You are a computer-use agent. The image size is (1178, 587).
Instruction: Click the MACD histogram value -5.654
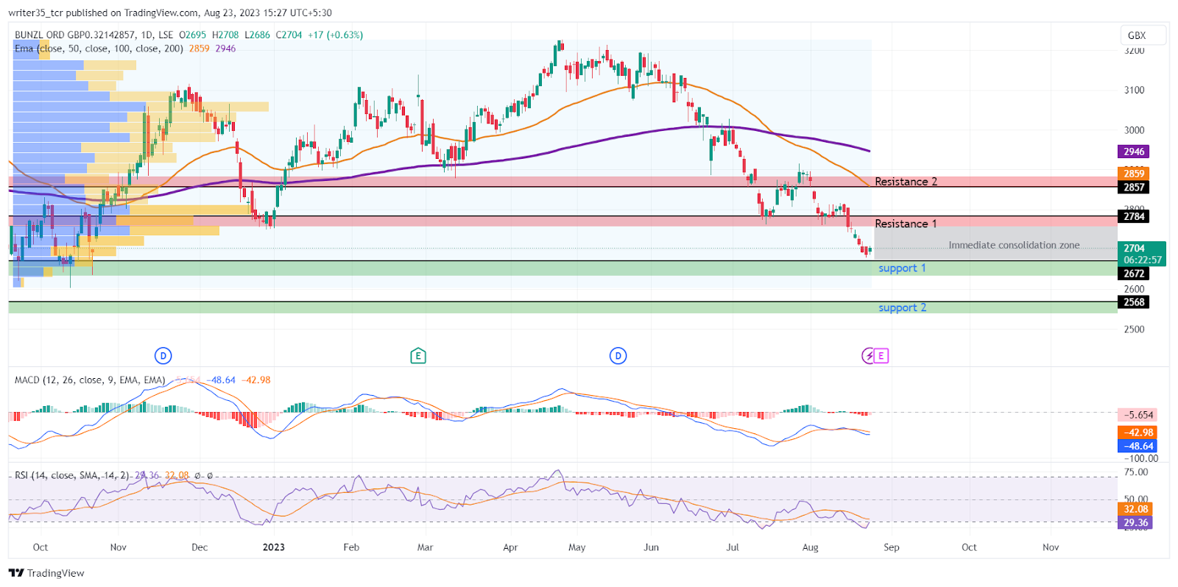(x=1137, y=415)
